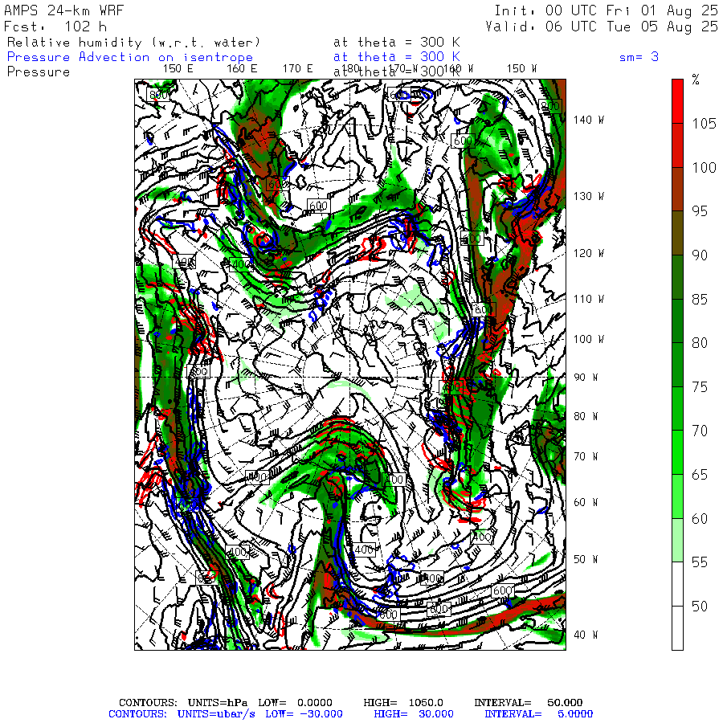
Task: Select the blue 'sm= 3' smoothing label
Action: pyautogui.click(x=639, y=57)
